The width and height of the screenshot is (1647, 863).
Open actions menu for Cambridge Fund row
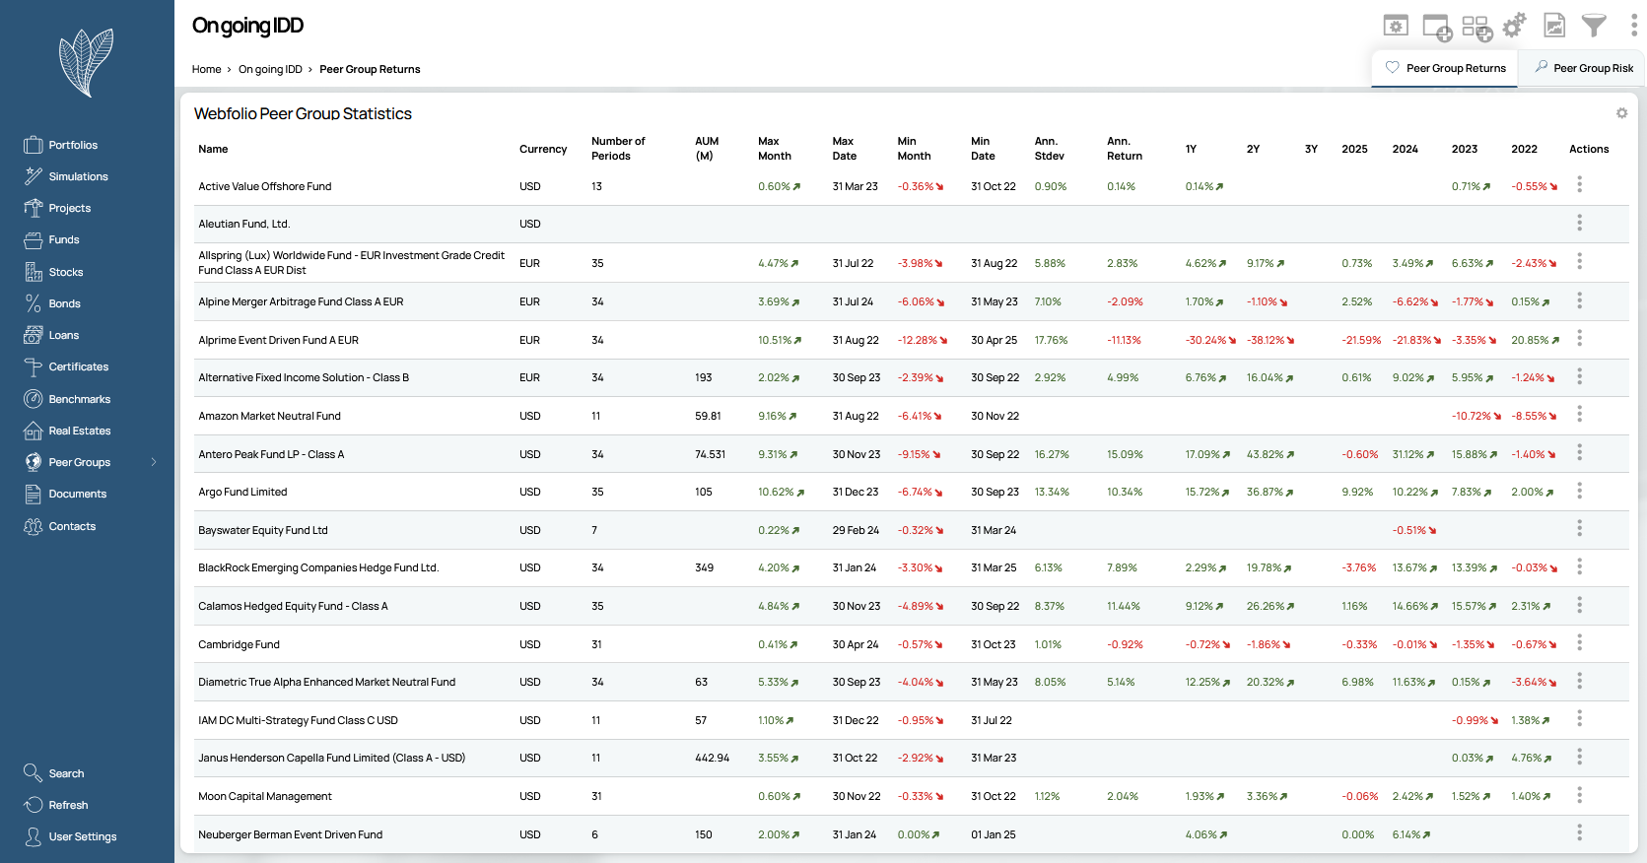(x=1579, y=643)
